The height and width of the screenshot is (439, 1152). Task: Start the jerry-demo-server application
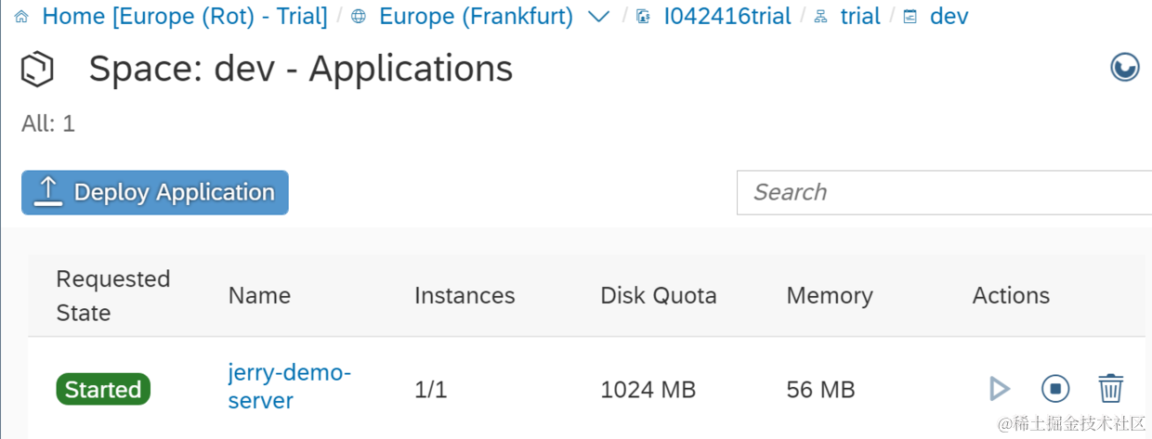pos(1000,388)
